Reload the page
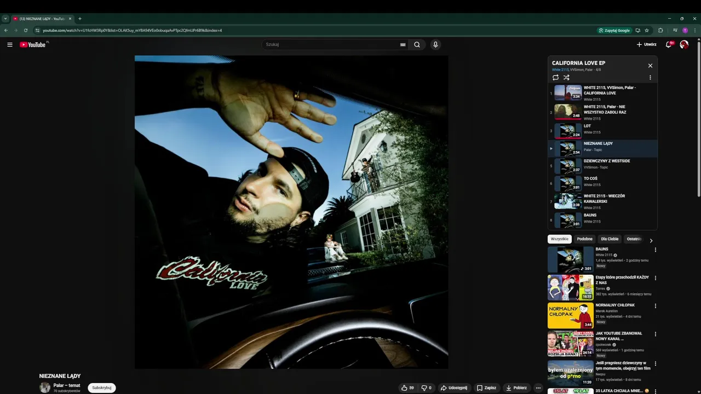The height and width of the screenshot is (394, 701). click(x=25, y=31)
